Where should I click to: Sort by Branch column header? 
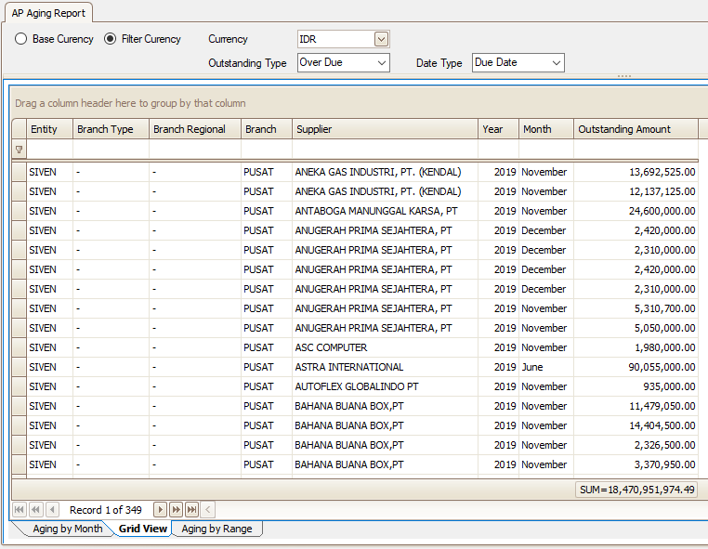[267, 129]
